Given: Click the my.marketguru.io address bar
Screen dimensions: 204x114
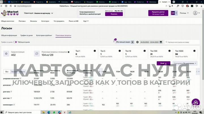Looking at the screenshot, I should (x=24, y=6).
